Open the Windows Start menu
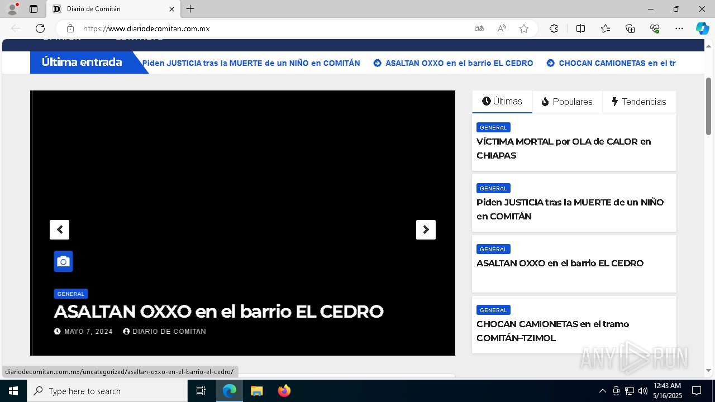 (13, 391)
